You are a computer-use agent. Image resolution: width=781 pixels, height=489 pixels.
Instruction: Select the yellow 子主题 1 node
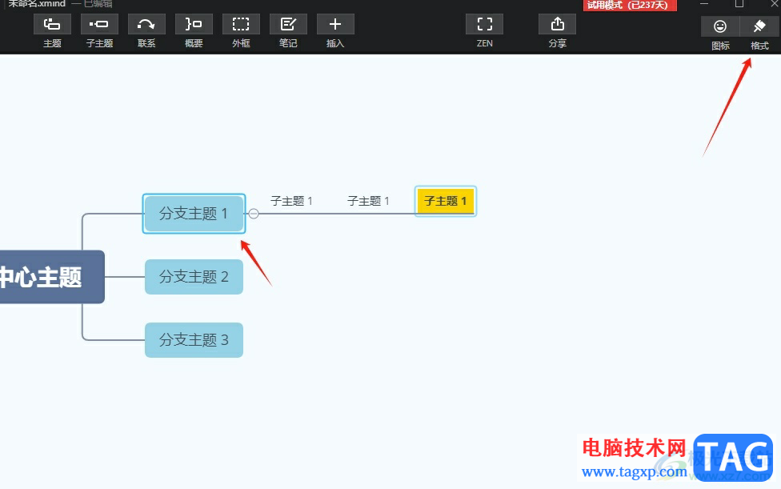445,201
